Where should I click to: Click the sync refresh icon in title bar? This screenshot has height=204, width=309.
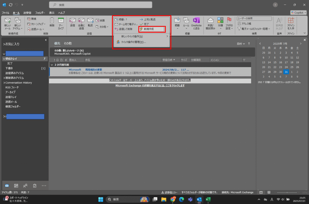point(11,5)
